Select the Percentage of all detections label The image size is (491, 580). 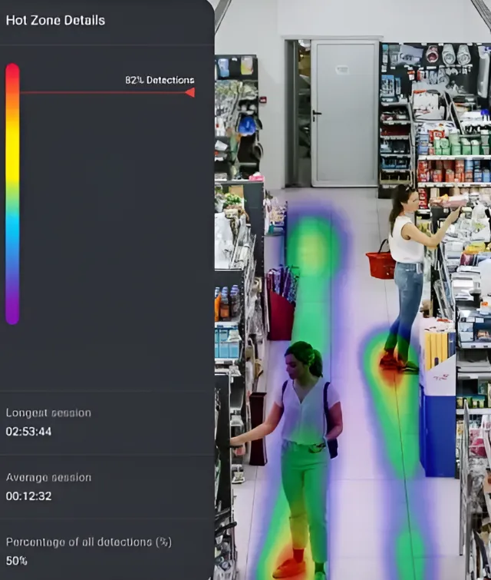pos(88,542)
